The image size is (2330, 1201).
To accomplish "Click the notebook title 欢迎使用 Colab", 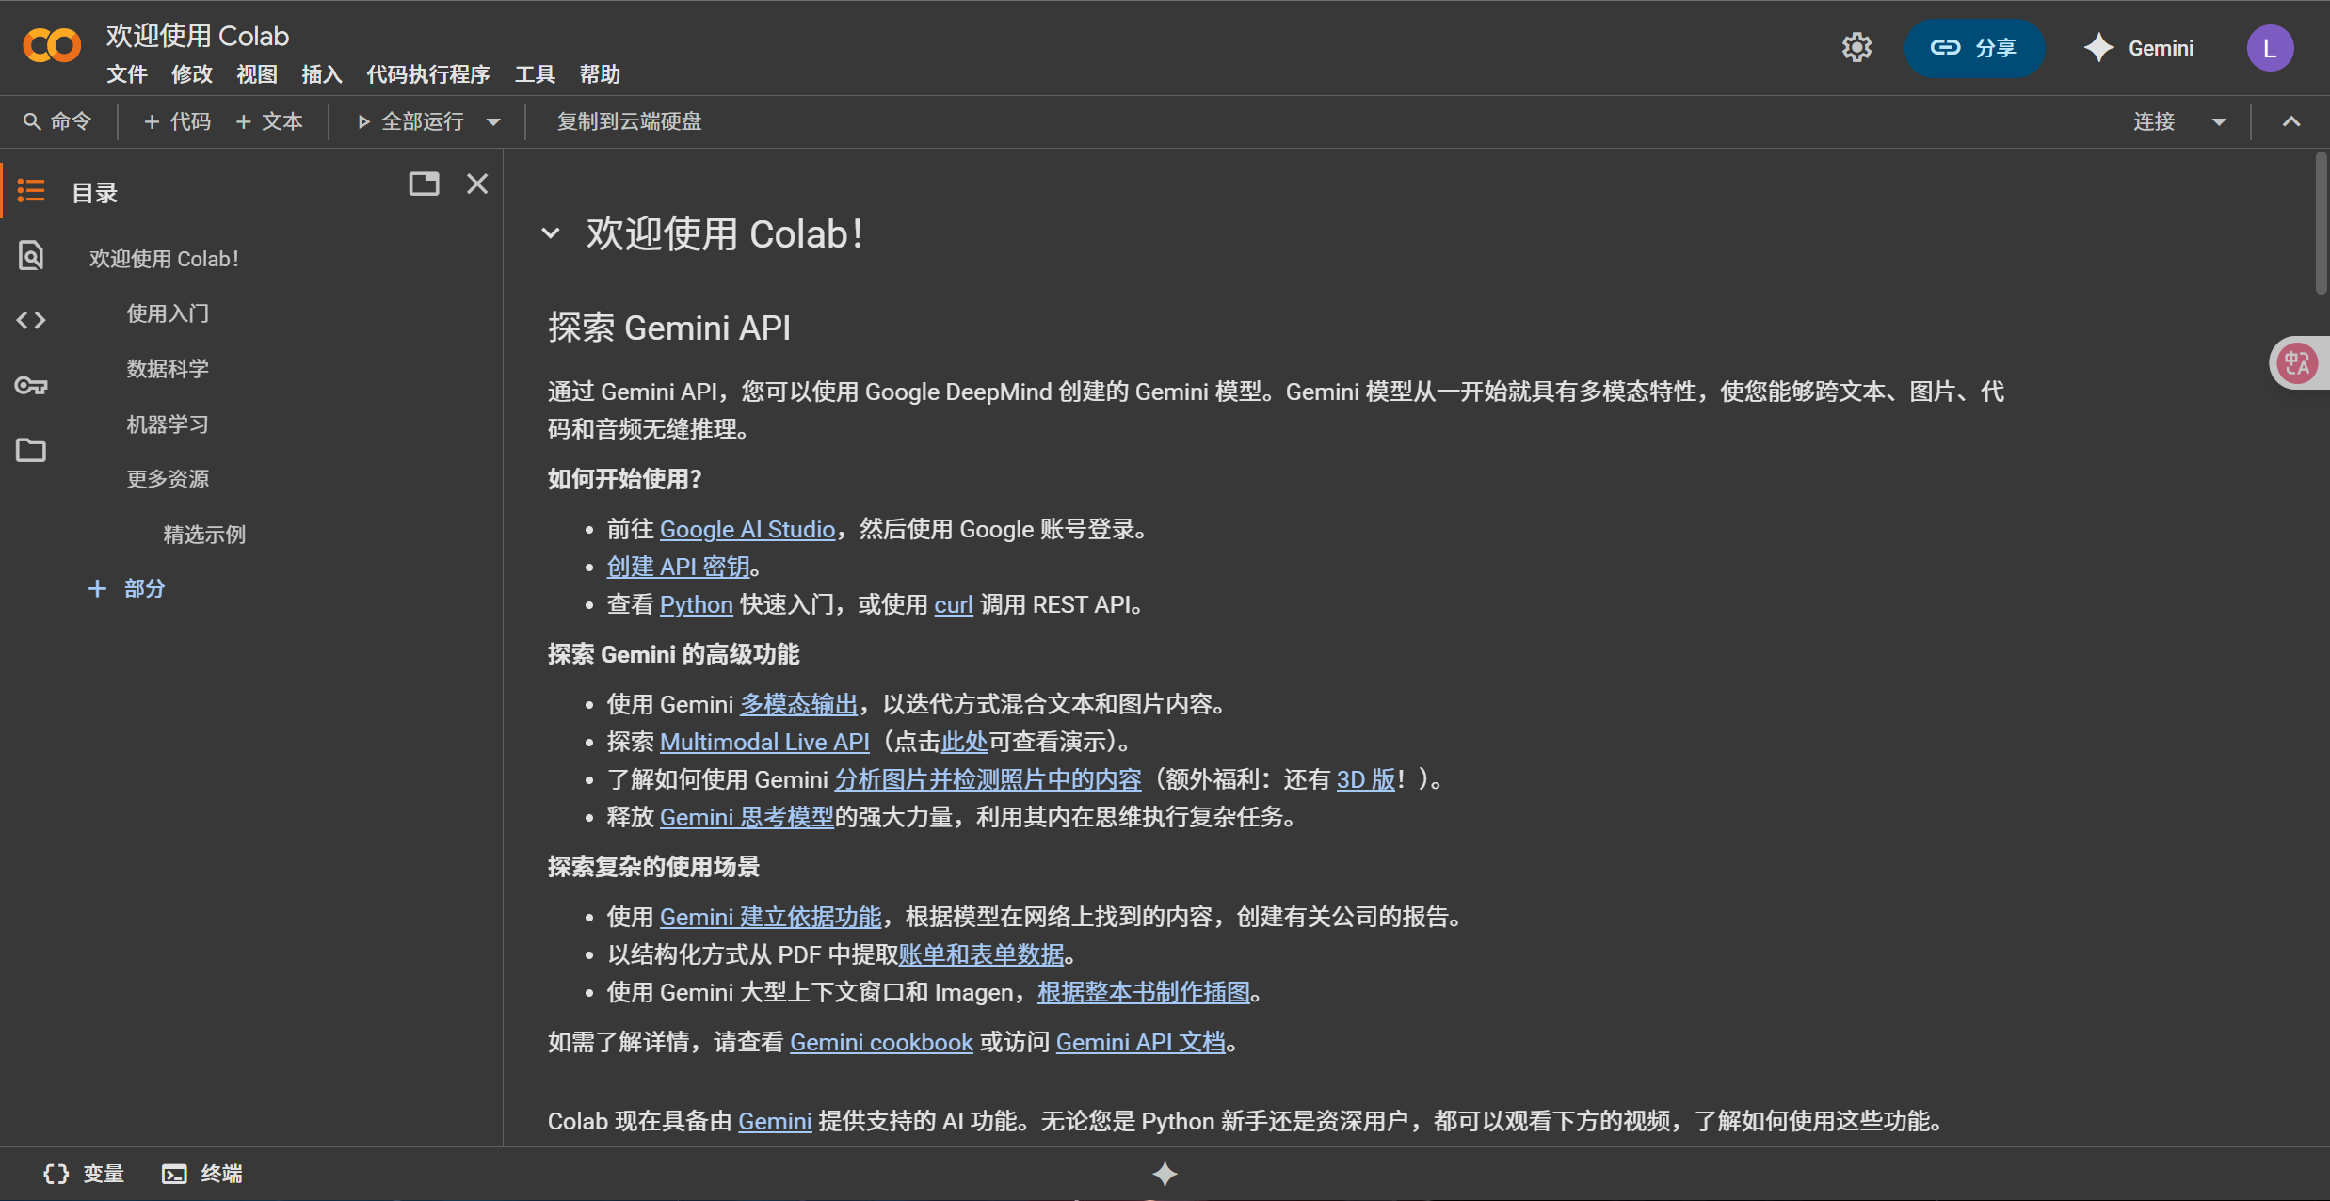I will (x=198, y=36).
